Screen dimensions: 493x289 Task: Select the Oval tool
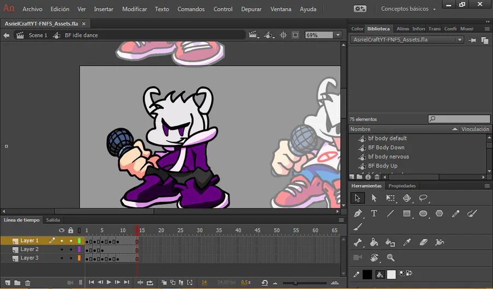[x=423, y=213]
